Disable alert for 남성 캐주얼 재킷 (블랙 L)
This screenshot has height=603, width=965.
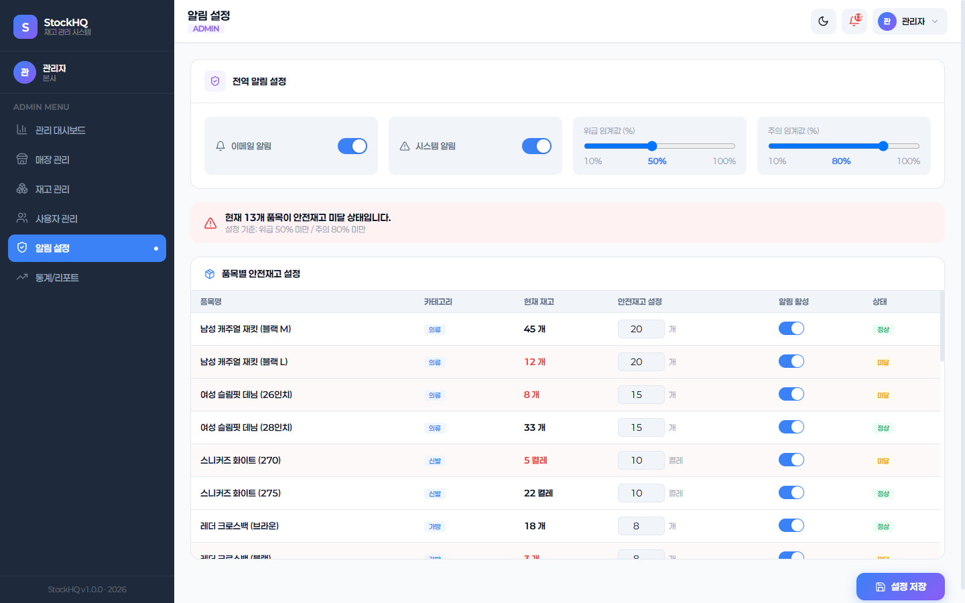point(791,361)
